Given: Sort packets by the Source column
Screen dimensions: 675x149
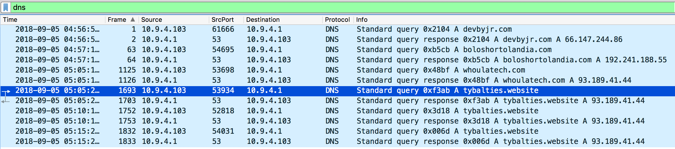Looking at the screenshot, I should point(174,20).
